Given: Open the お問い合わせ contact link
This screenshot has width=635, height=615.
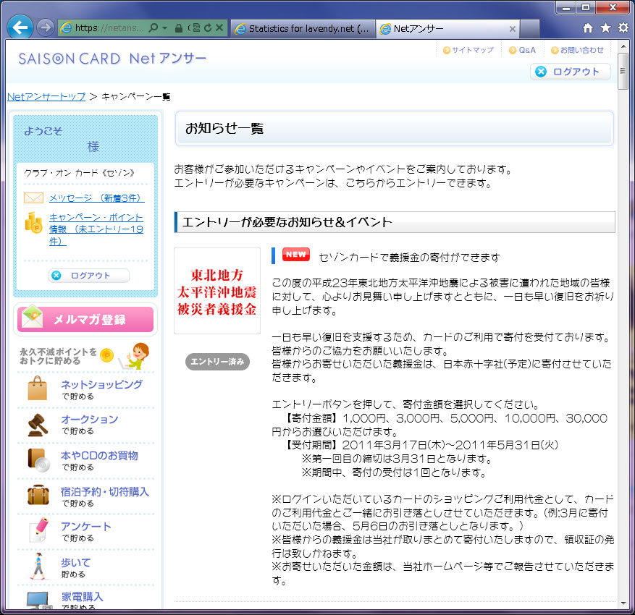Looking at the screenshot, I should pos(578,50).
